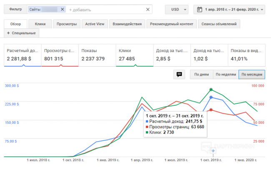Clear the filter field with the right X
Image resolution: width=271 pixels, height=170 pixels.
(148, 9)
